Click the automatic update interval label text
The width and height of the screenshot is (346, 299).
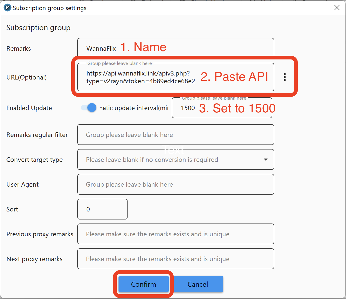pyautogui.click(x=134, y=108)
